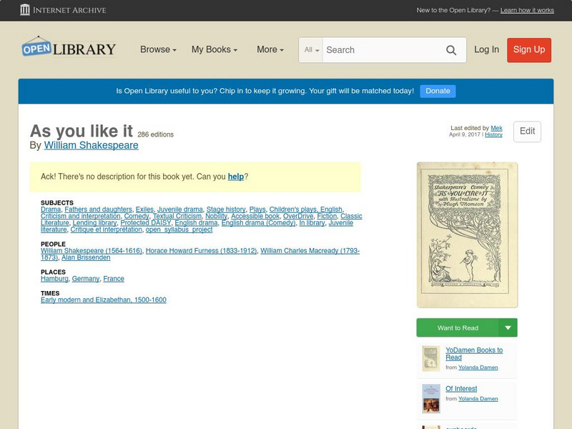Select the Log In option
Screen dimensions: 572x429
[x=487, y=50]
